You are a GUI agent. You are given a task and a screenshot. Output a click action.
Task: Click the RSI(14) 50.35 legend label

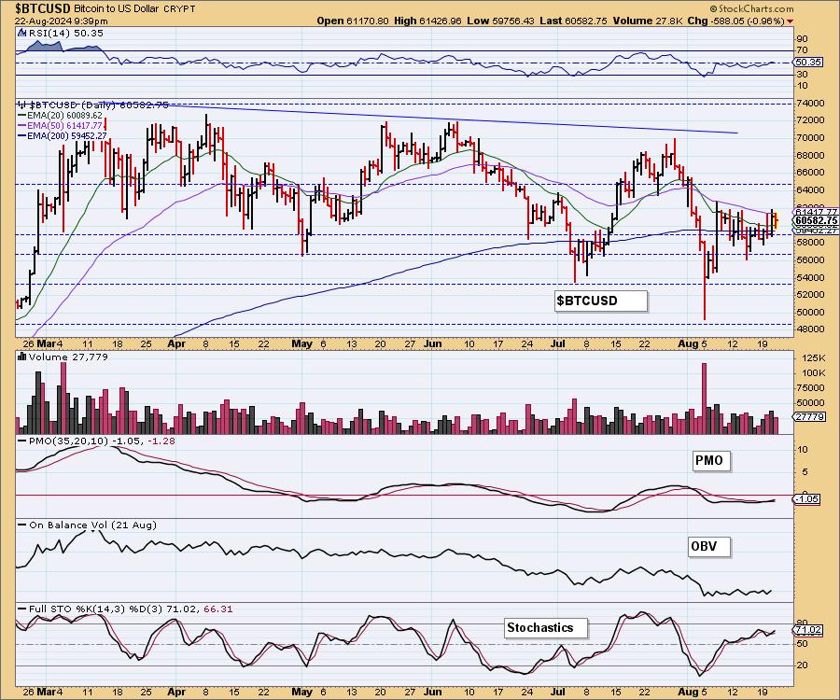pyautogui.click(x=66, y=33)
